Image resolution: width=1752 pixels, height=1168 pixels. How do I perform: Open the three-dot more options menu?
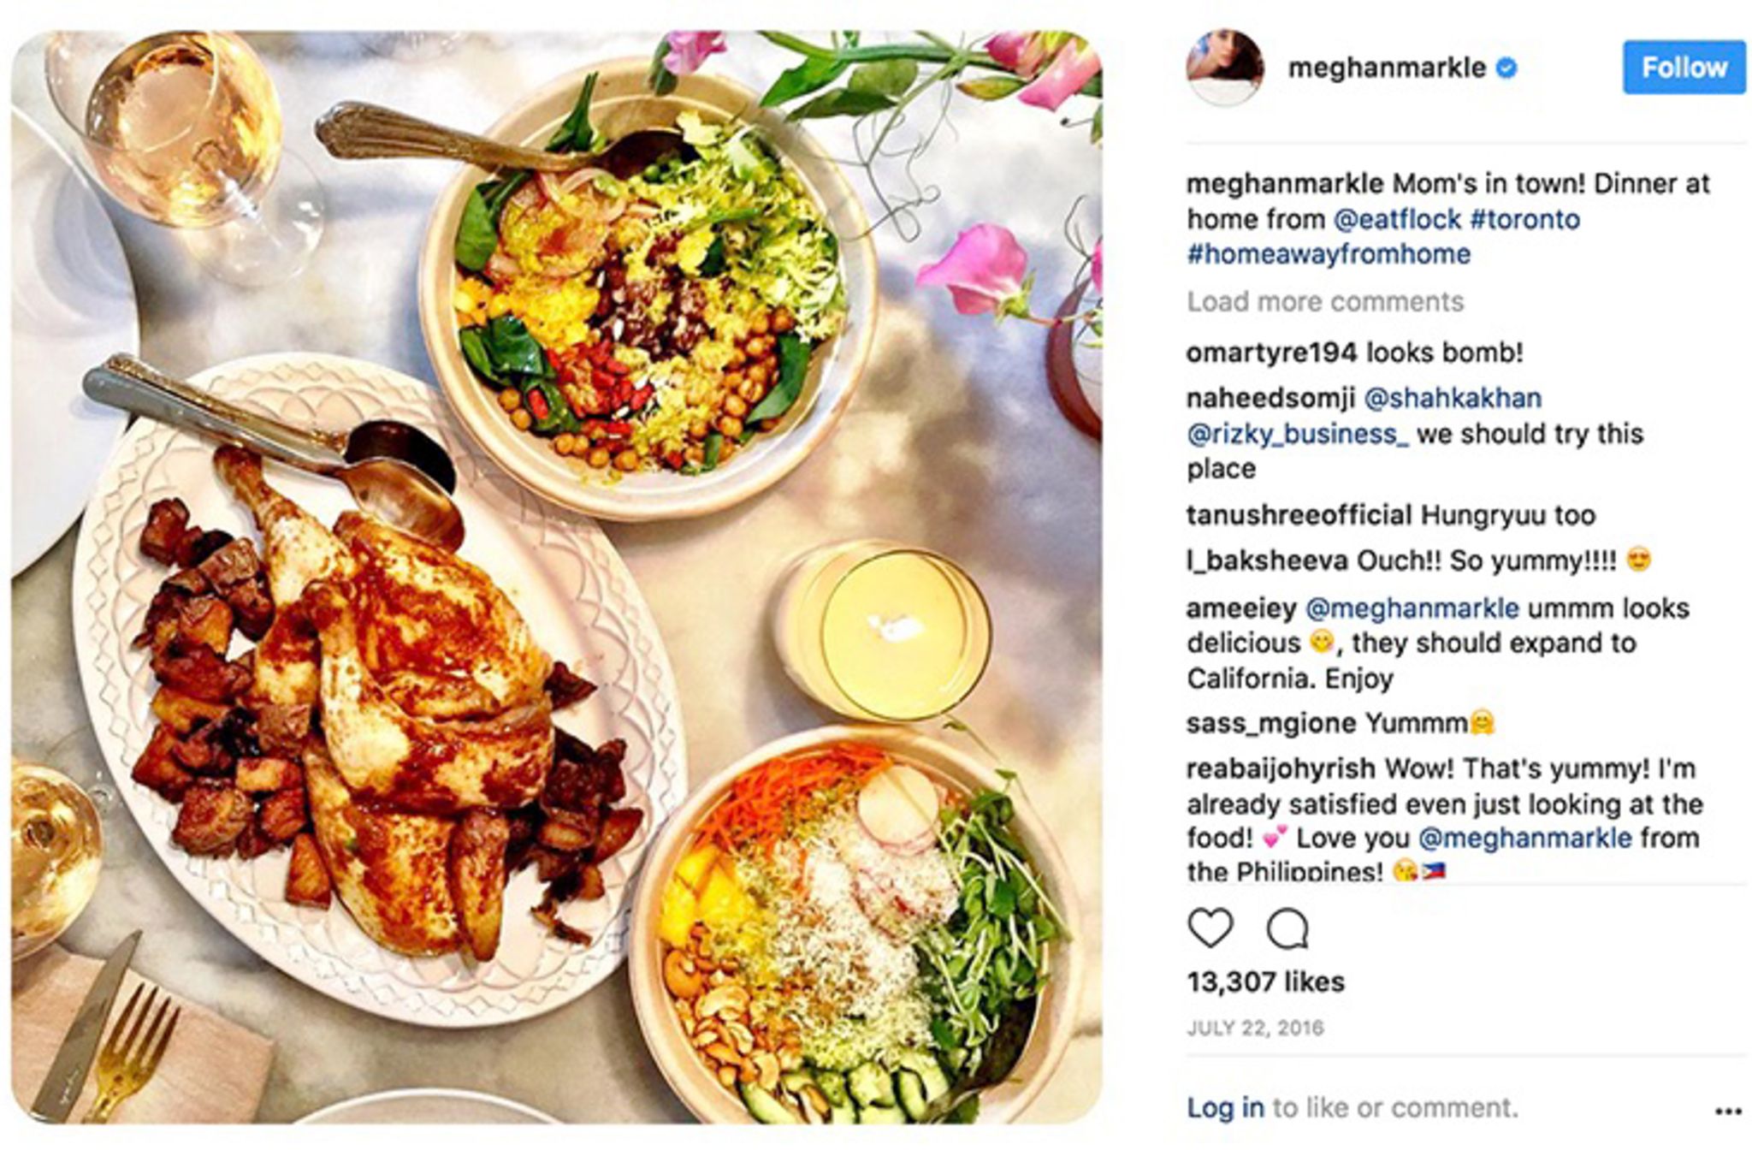coord(1728,1112)
